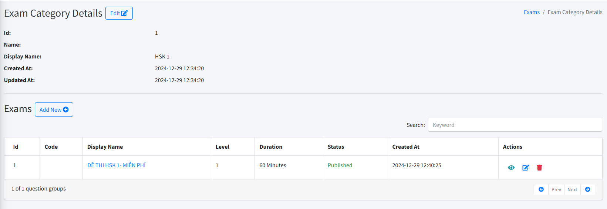Open the ĐỀ THI HSK 1- MIỄN PHÍ exam link
The height and width of the screenshot is (209, 607).
[x=117, y=165]
